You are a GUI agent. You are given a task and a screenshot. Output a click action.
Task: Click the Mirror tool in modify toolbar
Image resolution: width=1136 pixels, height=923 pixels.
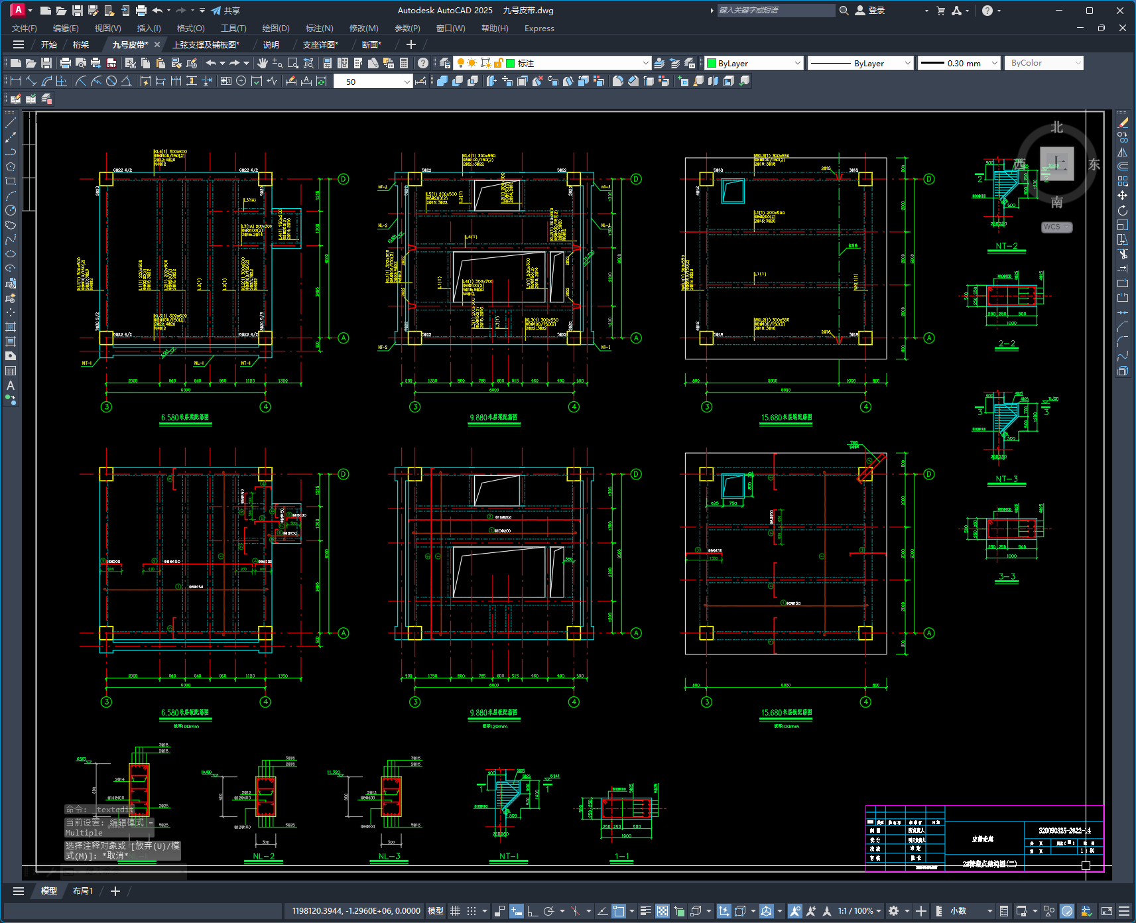tap(1123, 152)
